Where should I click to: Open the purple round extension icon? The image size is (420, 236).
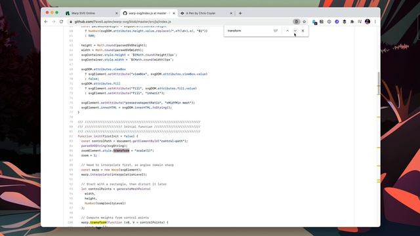pos(337,22)
